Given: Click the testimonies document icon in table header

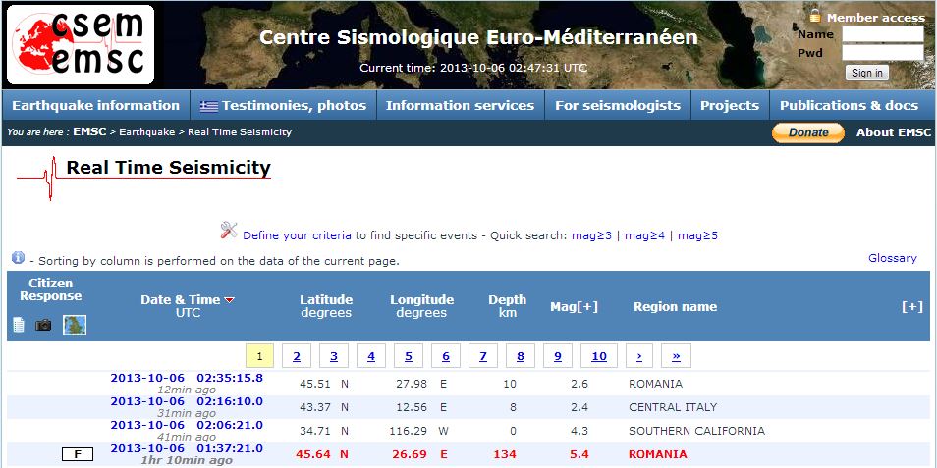Looking at the screenshot, I should [x=19, y=325].
